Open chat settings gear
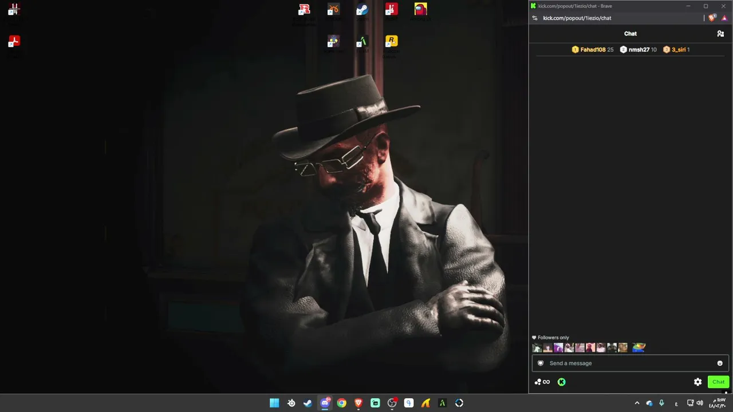The width and height of the screenshot is (733, 412). coord(697,382)
